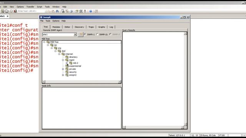Click Query Results vertical scrollbar up arrow
Viewport: 246px width, 138px height.
[x=185, y=33]
